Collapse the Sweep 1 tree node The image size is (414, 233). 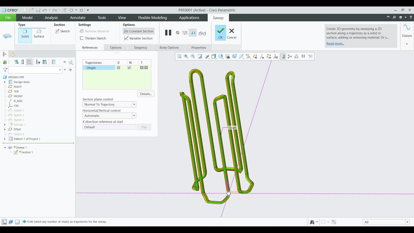5,148
